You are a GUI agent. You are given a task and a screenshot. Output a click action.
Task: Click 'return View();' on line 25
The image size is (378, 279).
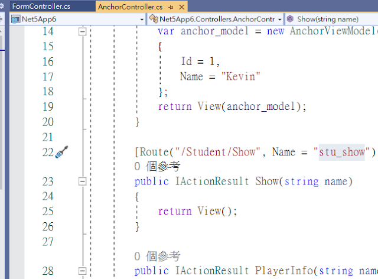(x=198, y=211)
